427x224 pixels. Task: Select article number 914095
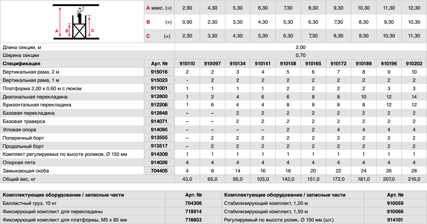(x=159, y=130)
